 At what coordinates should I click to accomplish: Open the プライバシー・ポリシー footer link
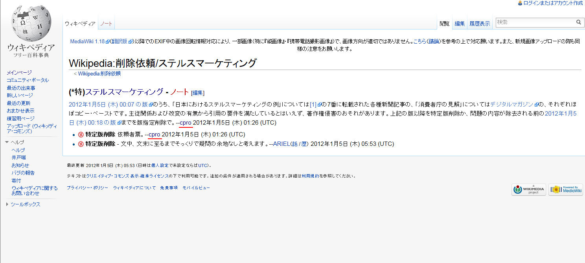click(87, 188)
